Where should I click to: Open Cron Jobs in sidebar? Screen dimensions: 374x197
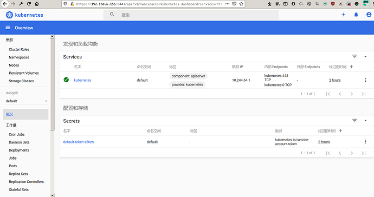pos(17,134)
